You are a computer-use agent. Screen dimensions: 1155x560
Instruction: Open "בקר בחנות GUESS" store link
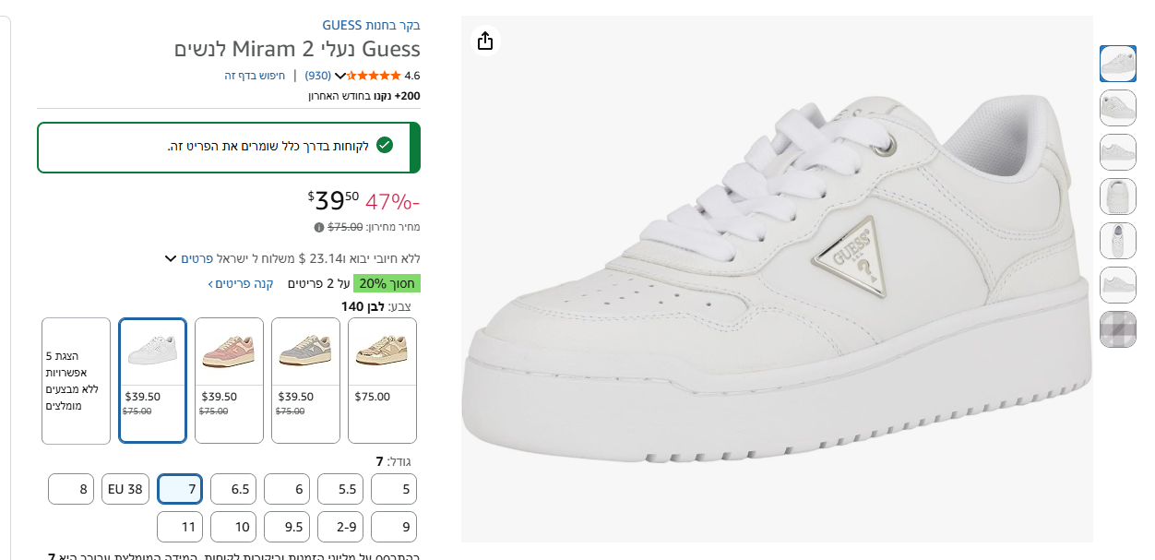pos(371,25)
